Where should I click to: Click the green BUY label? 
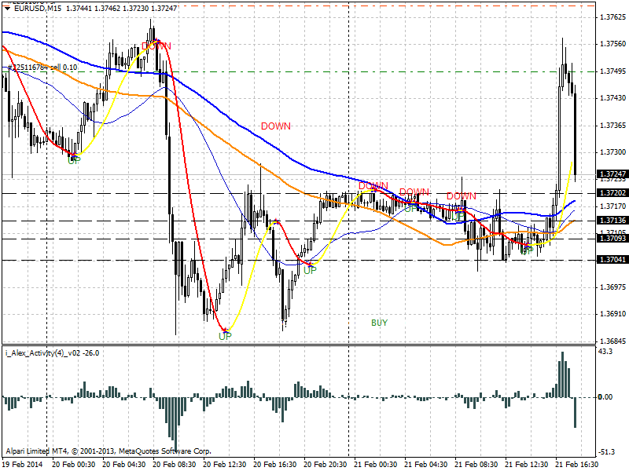[379, 323]
